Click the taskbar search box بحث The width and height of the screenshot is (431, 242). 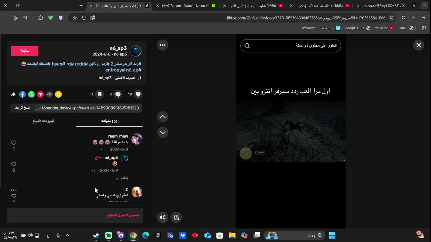pyautogui.click(x=295, y=235)
